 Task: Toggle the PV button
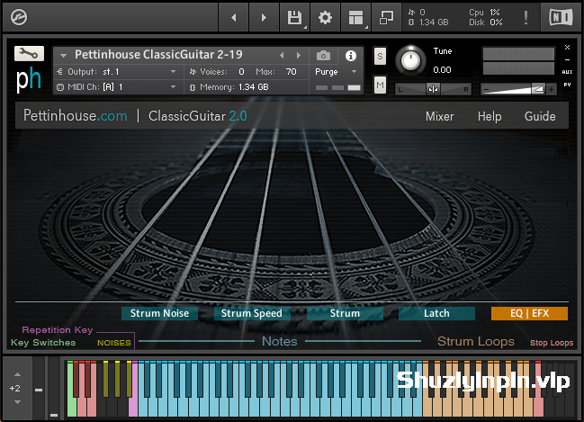567,85
